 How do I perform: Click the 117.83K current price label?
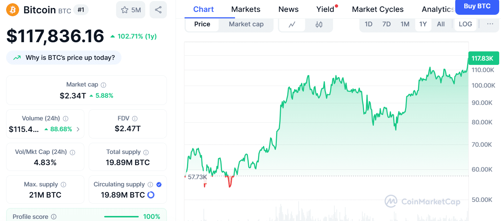483,58
